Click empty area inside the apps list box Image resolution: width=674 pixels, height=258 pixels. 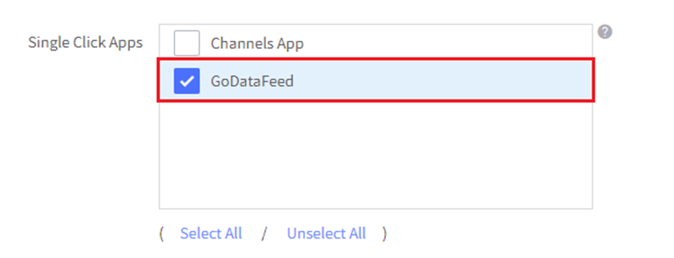click(375, 155)
